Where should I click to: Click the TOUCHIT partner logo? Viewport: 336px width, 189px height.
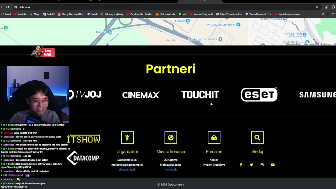pyautogui.click(x=200, y=95)
